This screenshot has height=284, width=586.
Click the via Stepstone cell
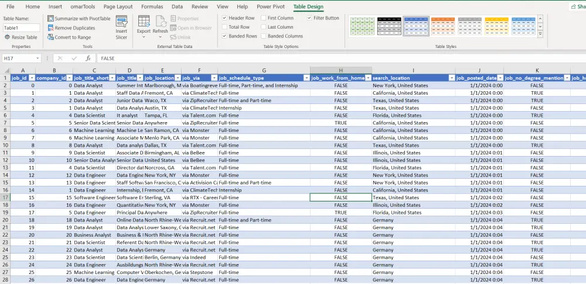(200, 272)
